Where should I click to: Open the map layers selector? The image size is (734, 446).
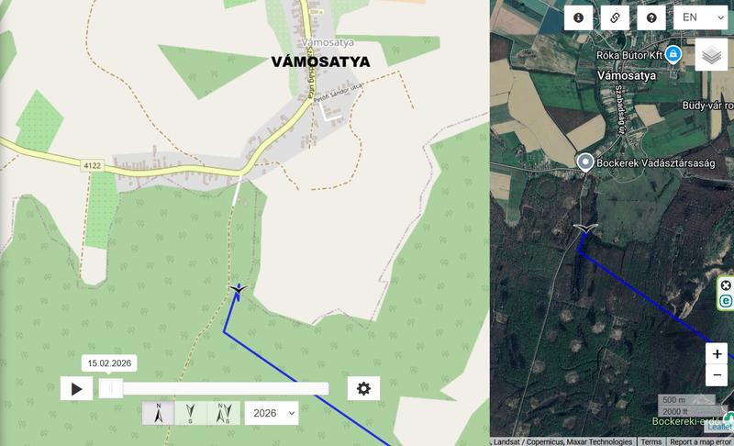tap(712, 55)
